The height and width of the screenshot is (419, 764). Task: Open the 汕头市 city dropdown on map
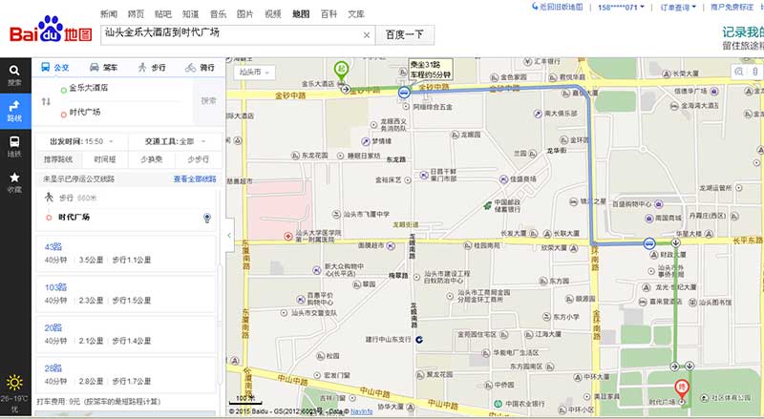(254, 73)
